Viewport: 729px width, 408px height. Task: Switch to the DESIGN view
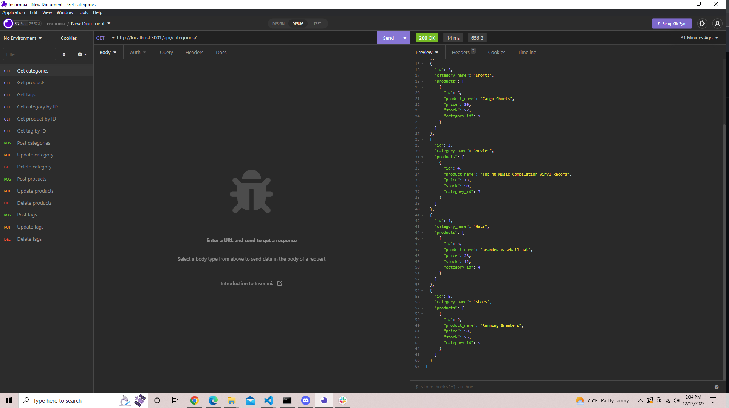coord(279,23)
